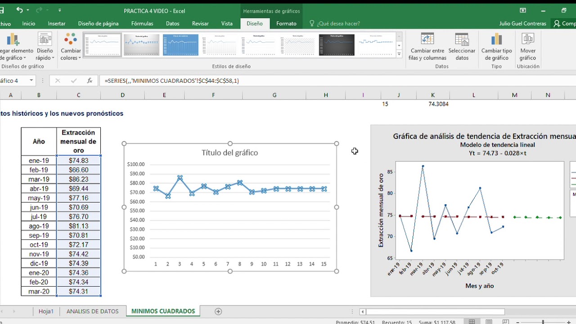Switch to the Formato chart tab
Screen dimensions: 576x324
pos(286,23)
